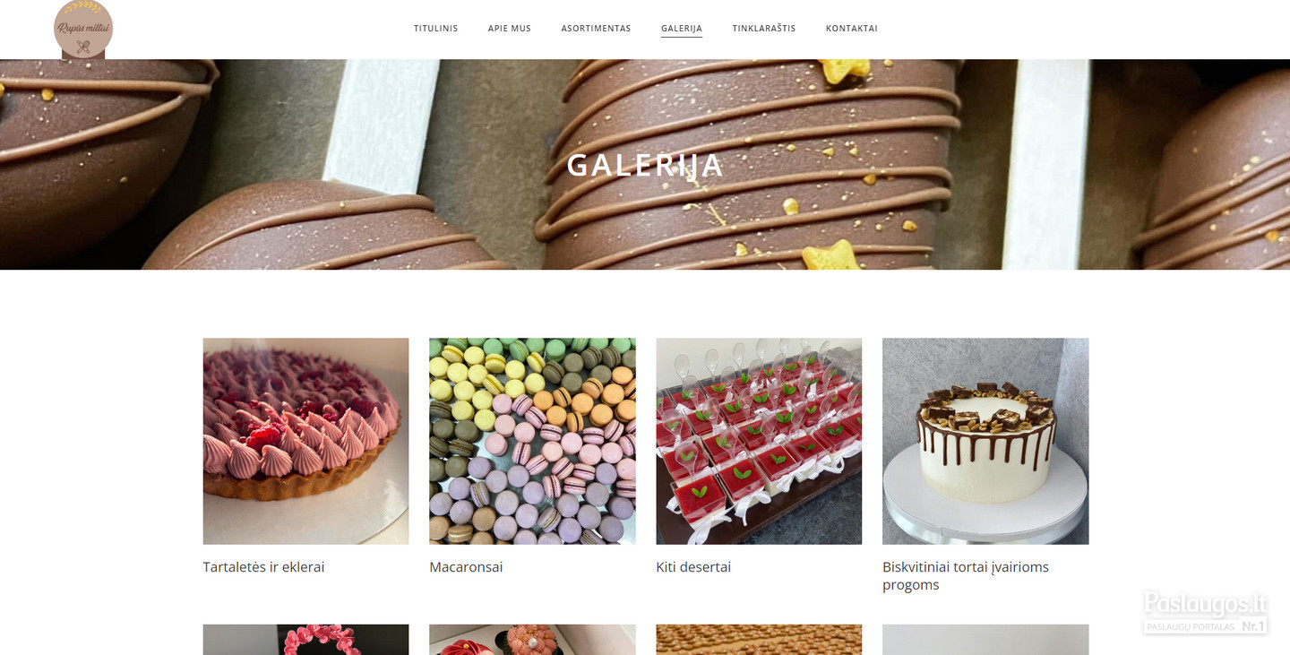This screenshot has width=1290, height=655.
Task: Click the GALERIJA banner heading
Action: [645, 166]
